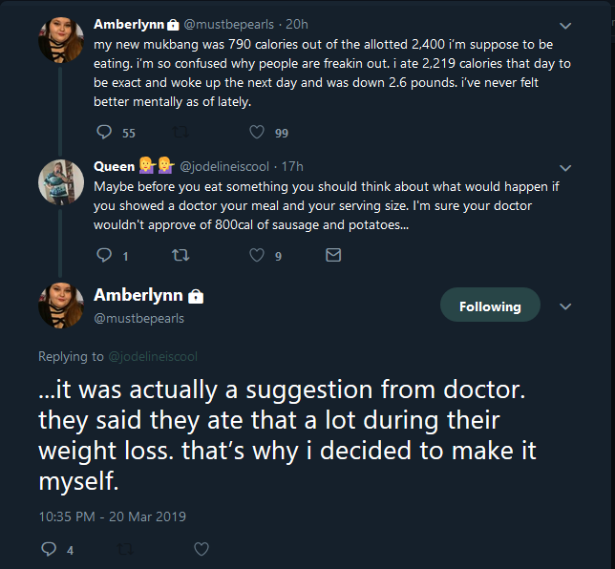Image resolution: width=615 pixels, height=569 pixels.
Task: Click retweet icon on Amberlynn's mukbang tweet
Action: tap(180, 133)
